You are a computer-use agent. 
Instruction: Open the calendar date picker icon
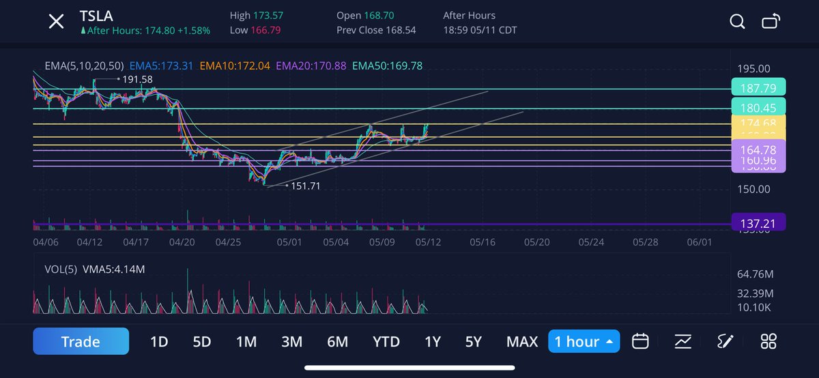point(640,341)
